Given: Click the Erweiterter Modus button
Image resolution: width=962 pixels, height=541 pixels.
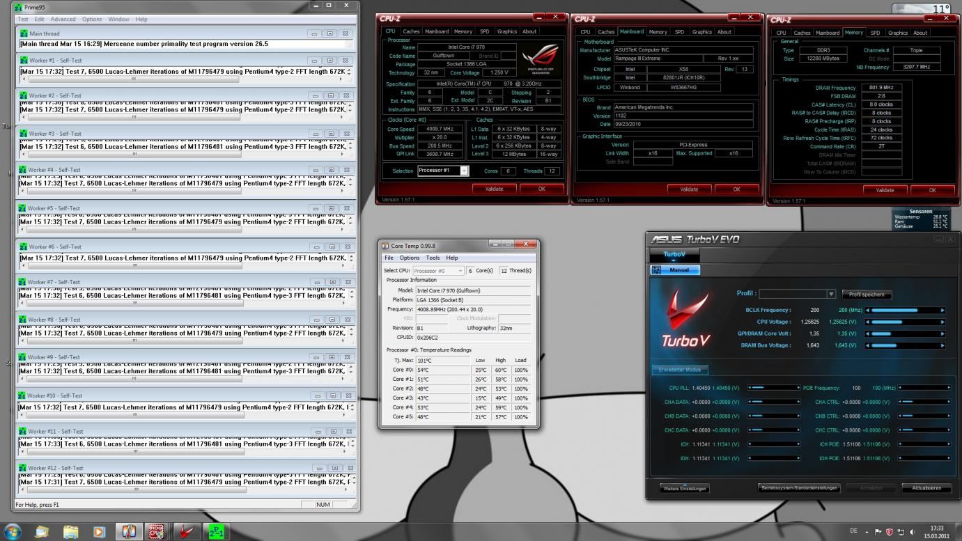Looking at the screenshot, I should point(679,370).
